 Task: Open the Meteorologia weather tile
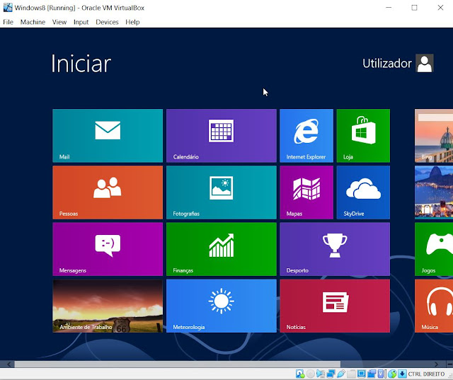(222, 306)
